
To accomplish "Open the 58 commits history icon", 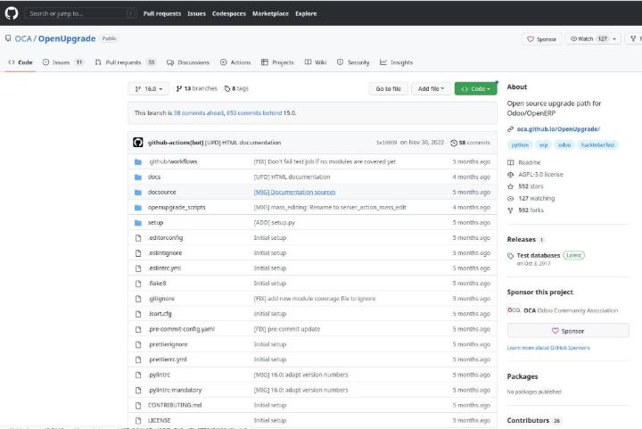I will 454,143.
